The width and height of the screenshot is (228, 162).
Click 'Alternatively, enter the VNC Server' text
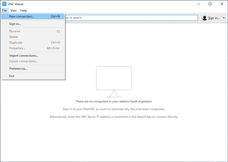coord(114,117)
